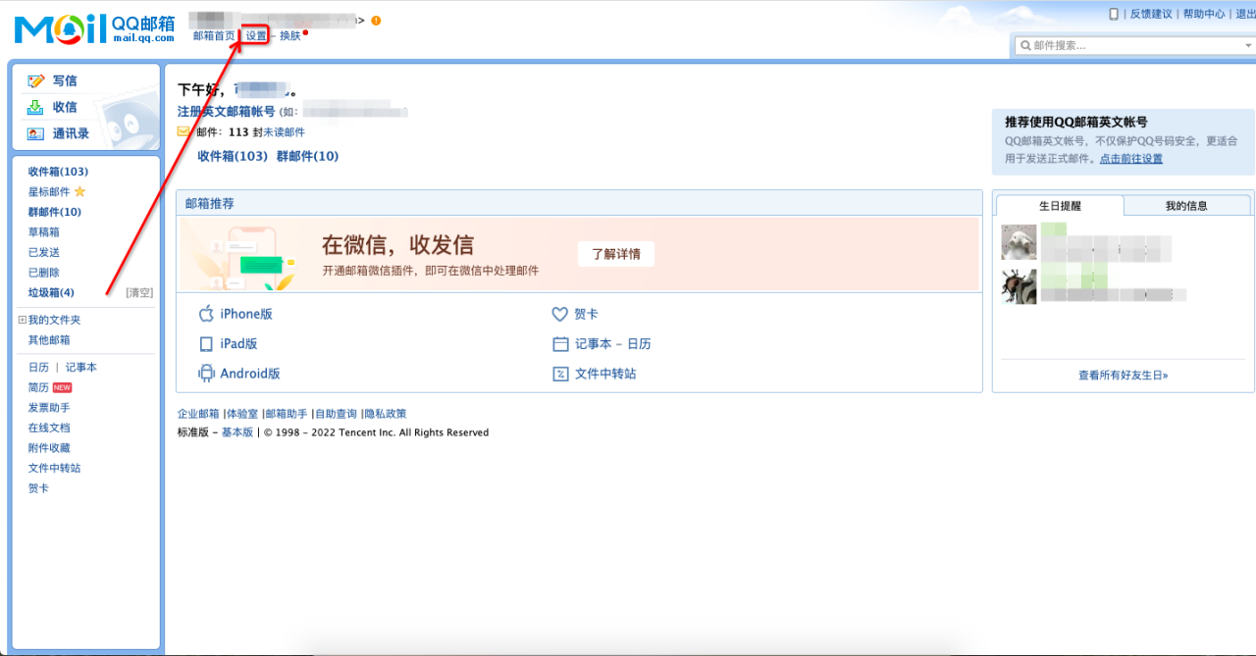Click the 了解详情 button
The width and height of the screenshot is (1256, 656).
point(616,254)
